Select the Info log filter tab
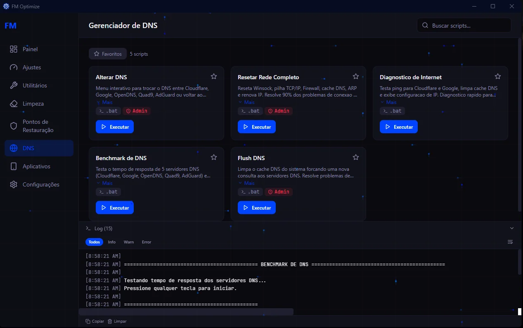 pyautogui.click(x=112, y=242)
